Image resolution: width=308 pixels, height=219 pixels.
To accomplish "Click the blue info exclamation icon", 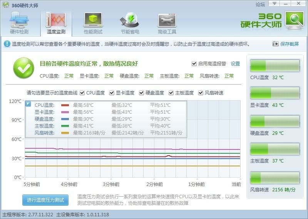I will [x=7, y=44].
